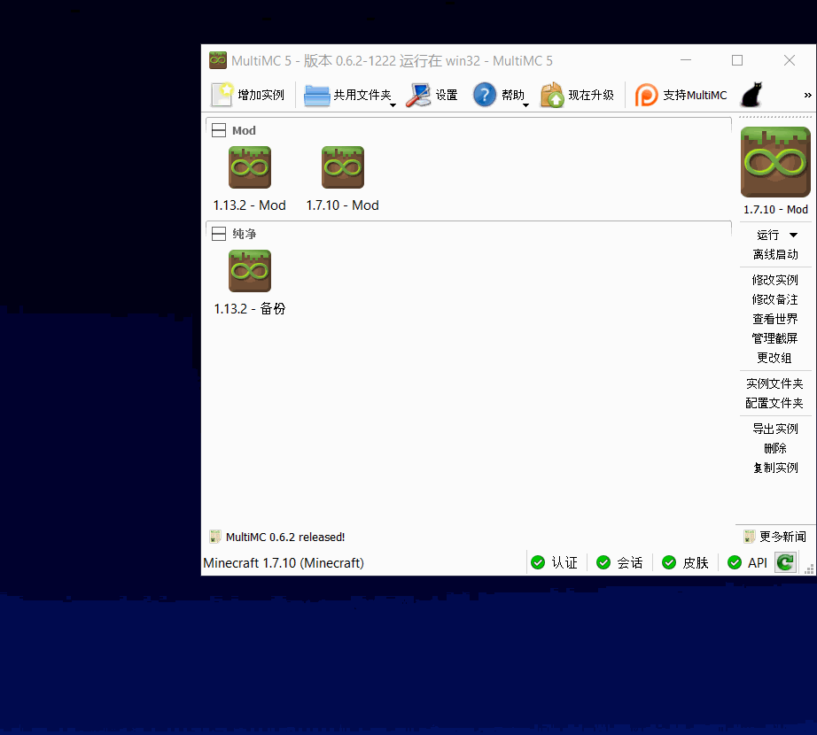The image size is (817, 735).
Task: Click 管理截屏 in side panel
Action: coord(775,338)
